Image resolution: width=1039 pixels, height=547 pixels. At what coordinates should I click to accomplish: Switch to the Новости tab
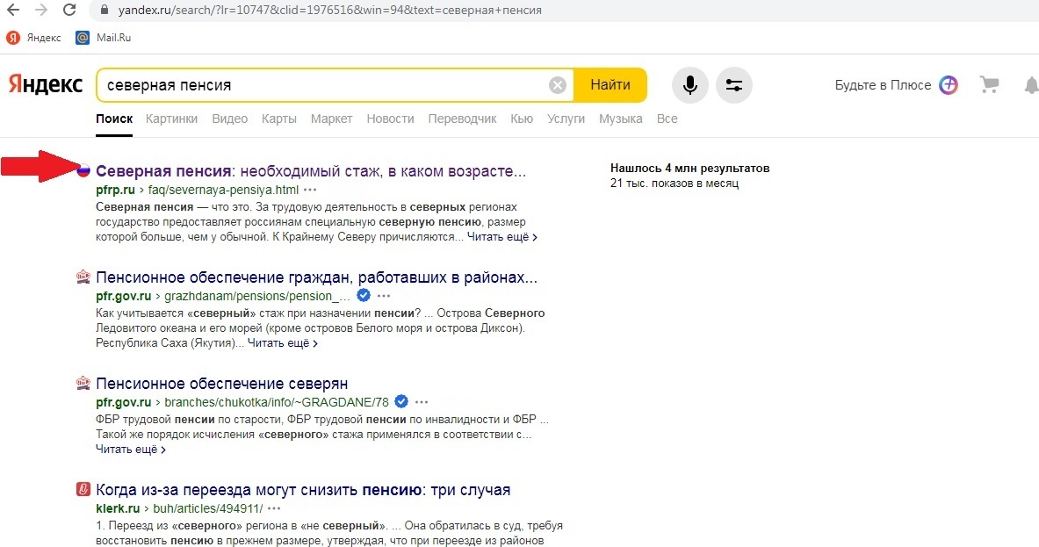coord(390,119)
